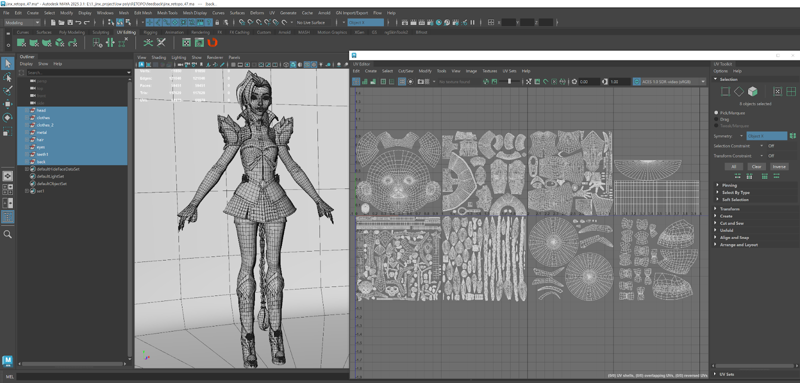Image resolution: width=800 pixels, height=383 pixels.
Task: Adjust the texture dim slider in UV Editor
Action: coord(509,81)
